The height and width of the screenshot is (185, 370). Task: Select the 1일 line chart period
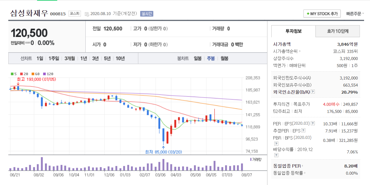tap(40, 59)
